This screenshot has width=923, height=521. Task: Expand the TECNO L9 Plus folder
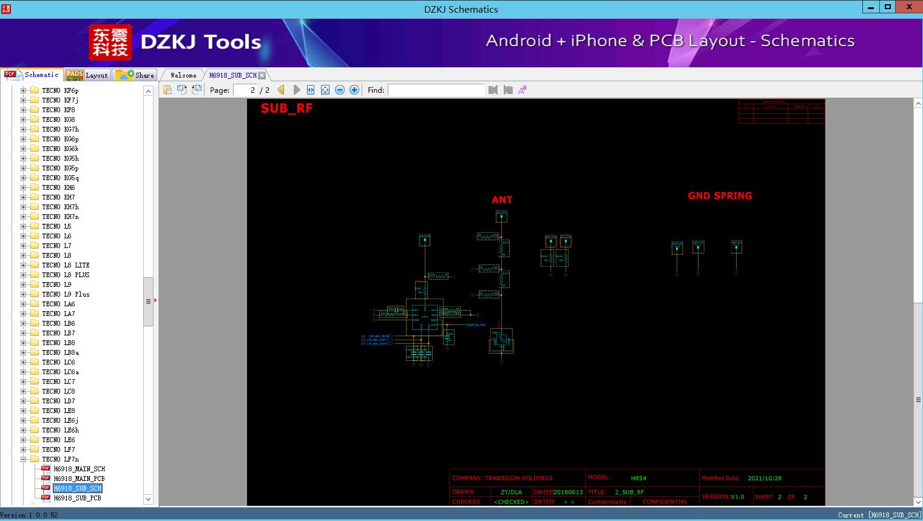[x=23, y=294]
